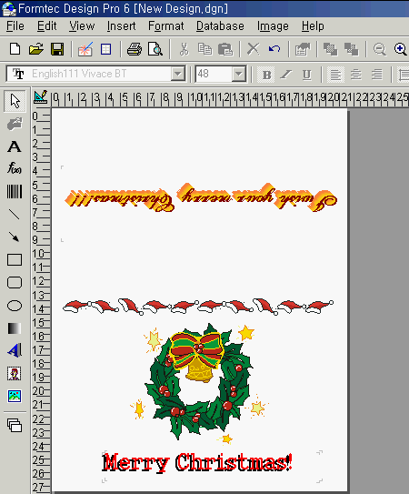Save the current design
Image resolution: width=409 pixels, height=494 pixels.
coord(57,49)
